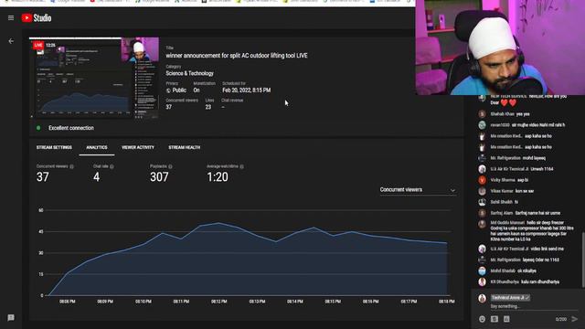Viewport: 585px width, 329px height.
Task: Click the Super Chat icon below chat input
Action: point(495,319)
